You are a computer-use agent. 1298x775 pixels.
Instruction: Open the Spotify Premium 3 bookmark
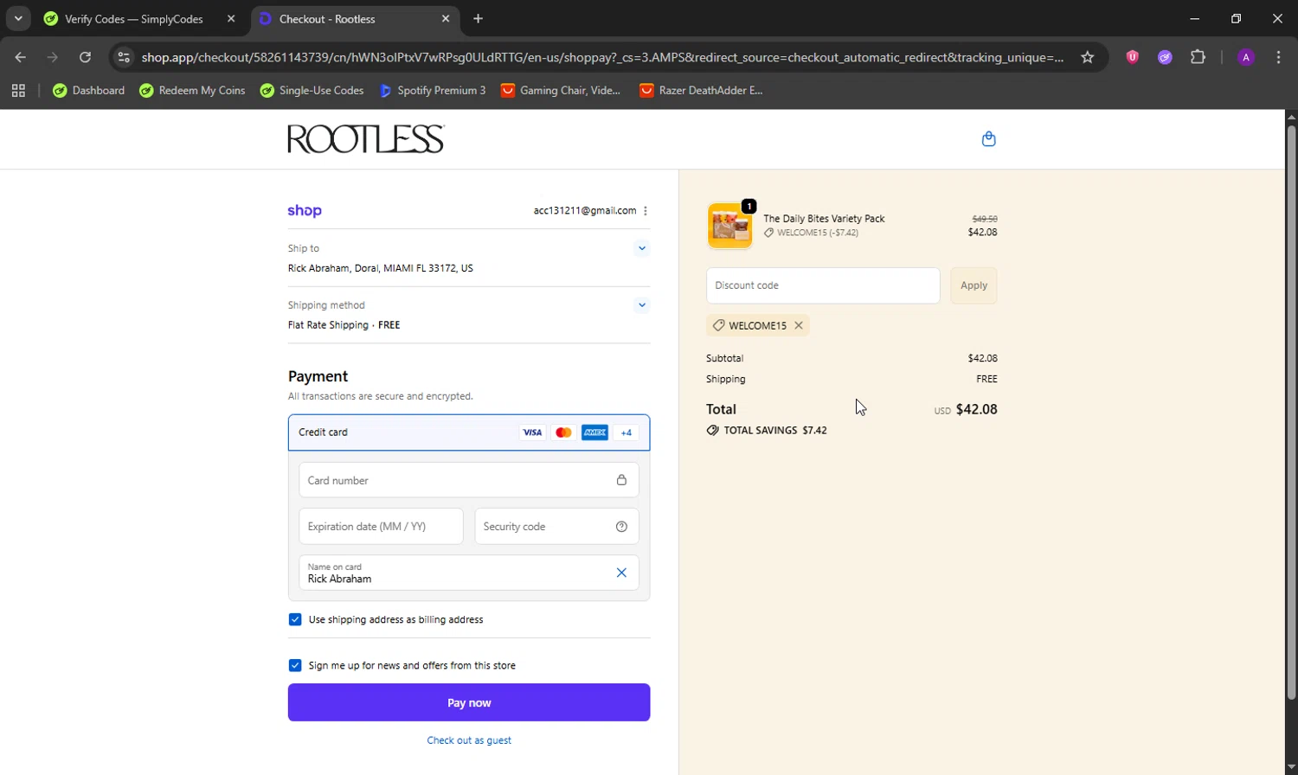[432, 90]
